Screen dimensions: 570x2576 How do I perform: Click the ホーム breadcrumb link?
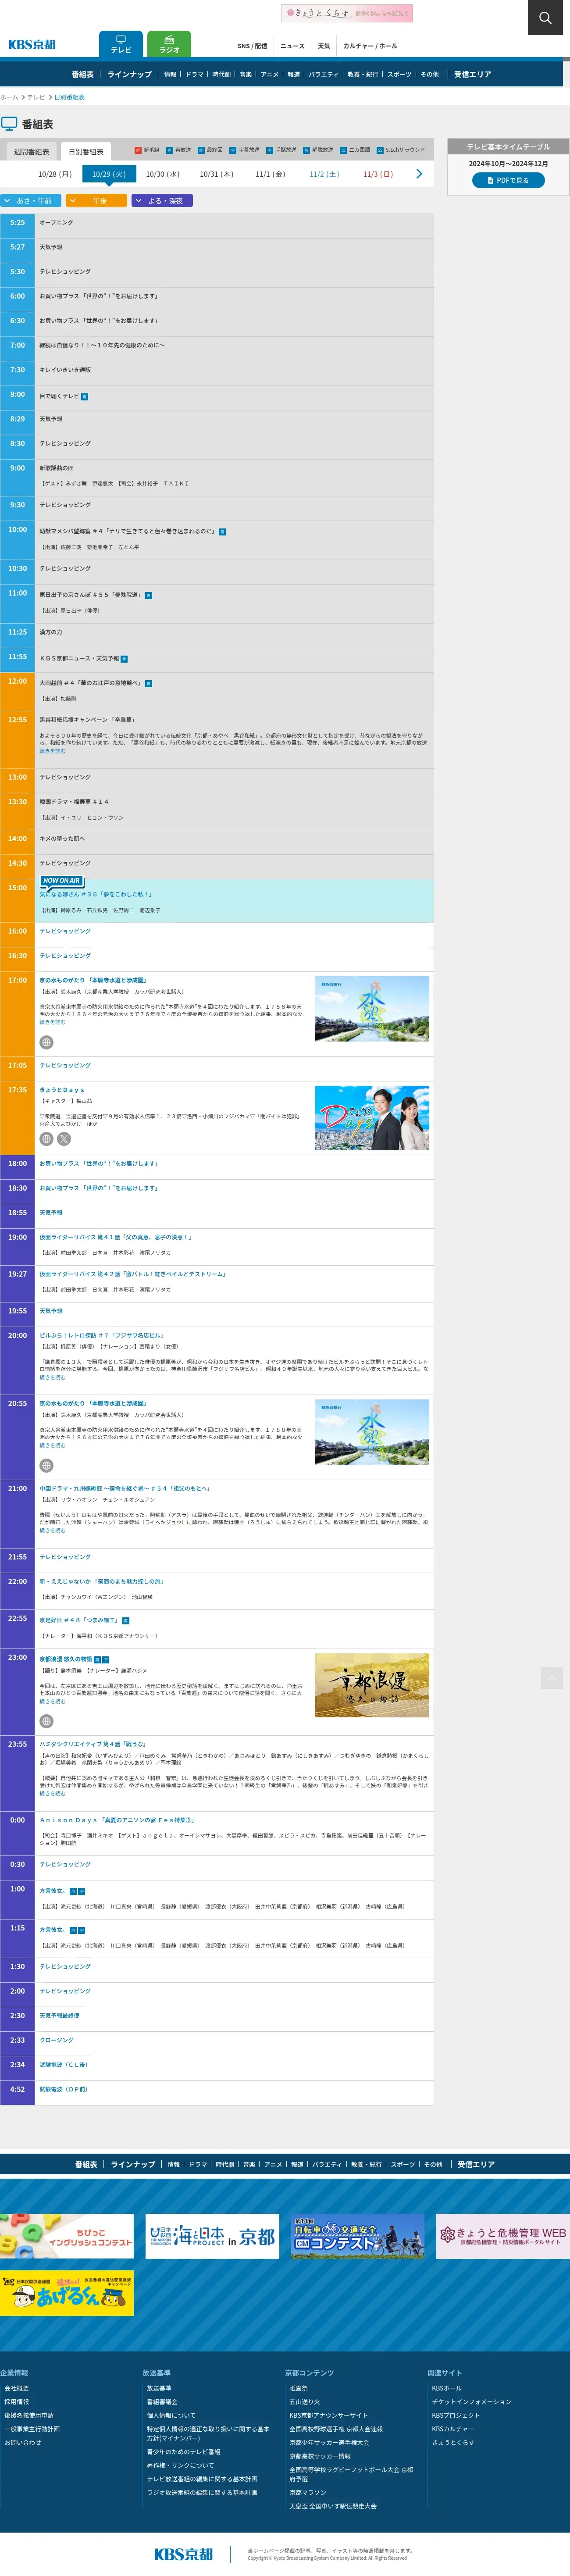click(x=9, y=97)
